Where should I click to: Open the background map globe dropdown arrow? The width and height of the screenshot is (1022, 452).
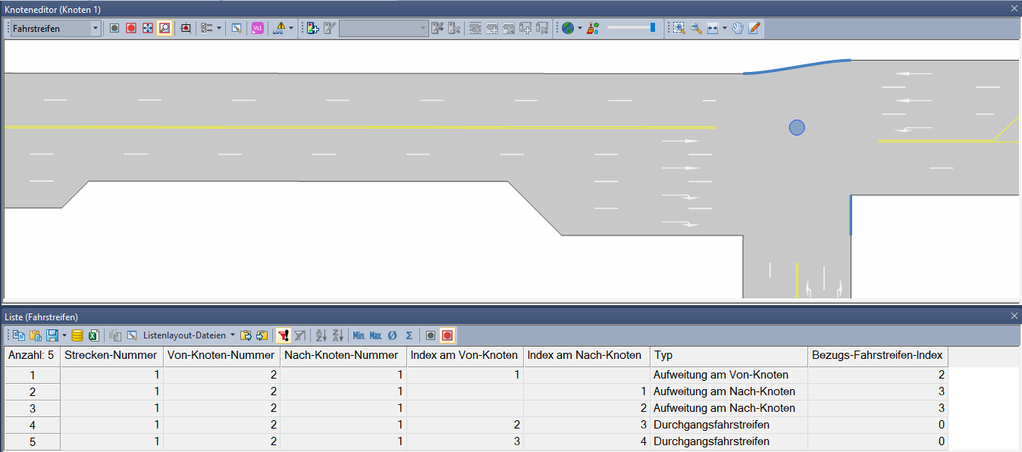pos(580,28)
